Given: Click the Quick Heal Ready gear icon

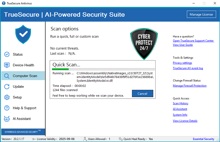Looking at the screenshot, I should point(120,139).
